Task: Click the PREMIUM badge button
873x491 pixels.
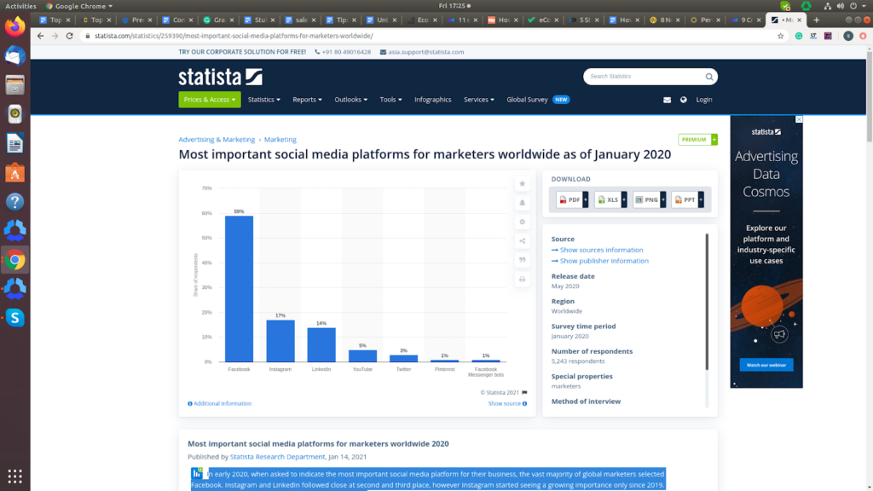Action: (x=697, y=140)
